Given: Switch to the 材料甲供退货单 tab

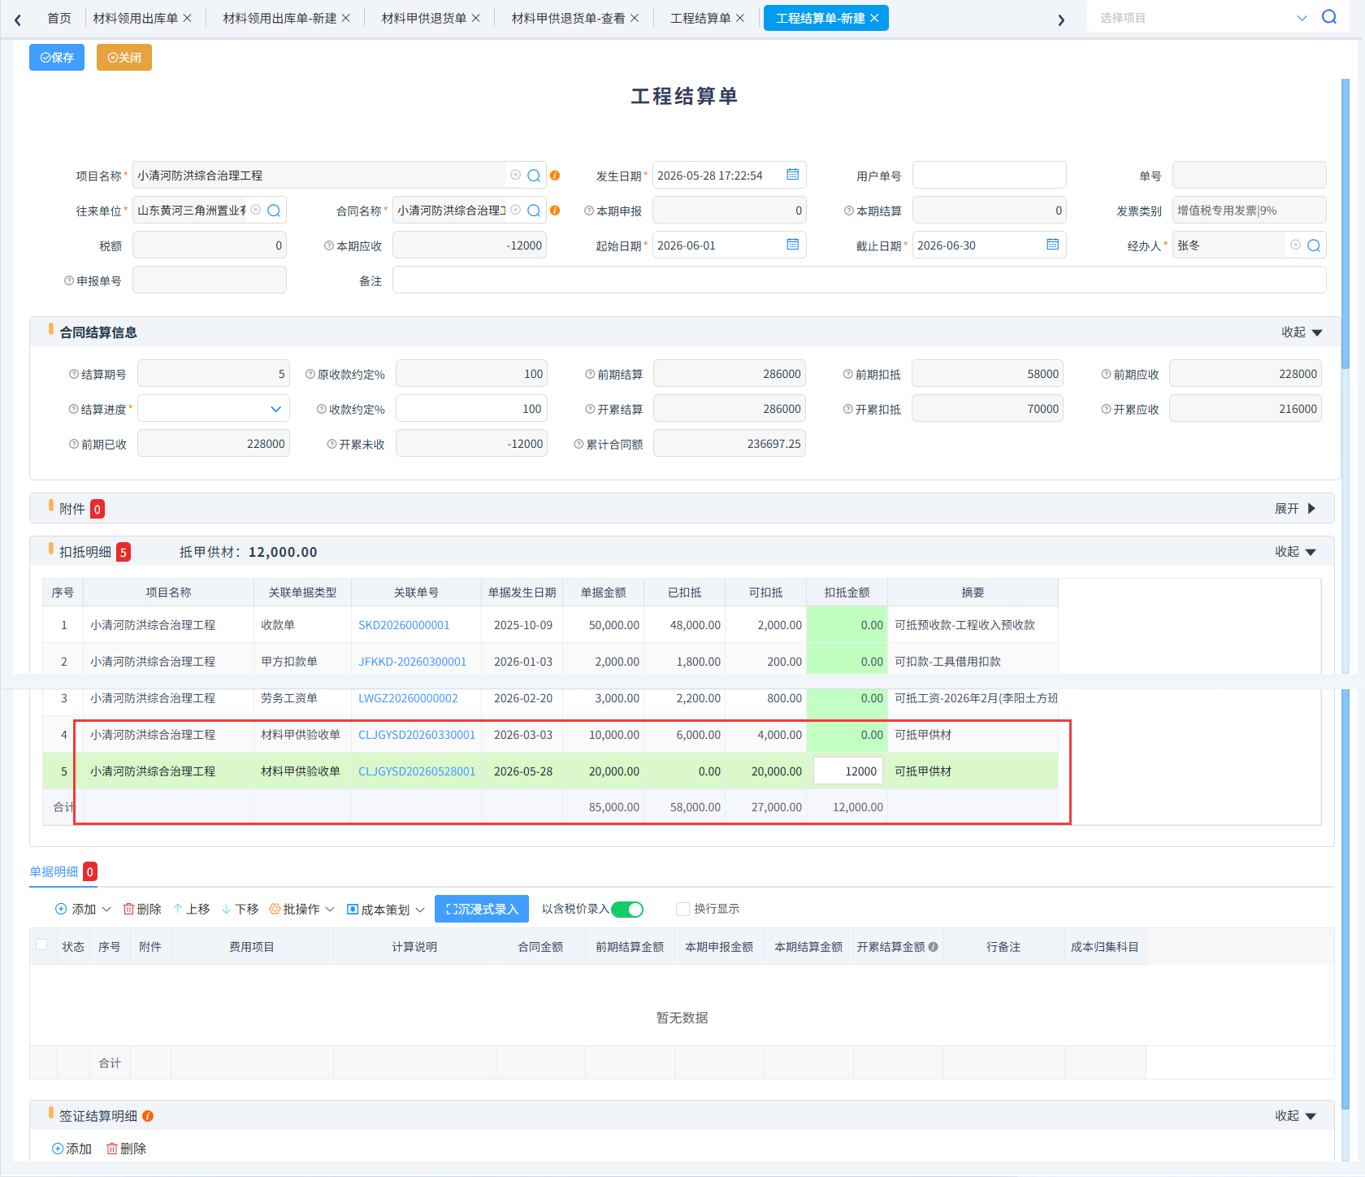Looking at the screenshot, I should (x=424, y=18).
